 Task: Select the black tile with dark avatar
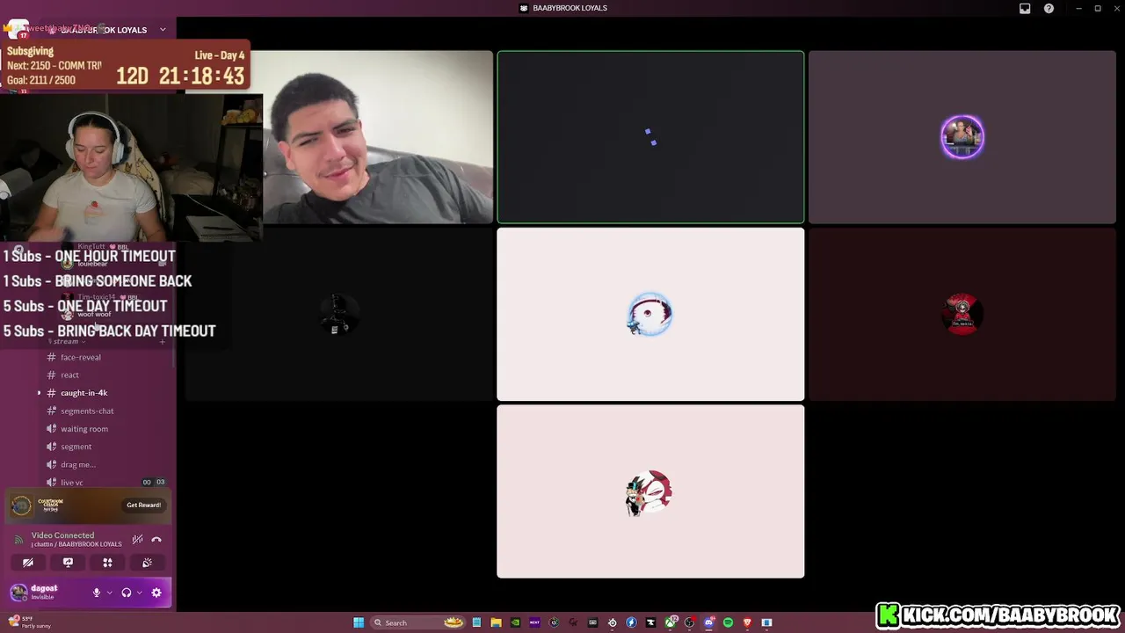click(339, 314)
